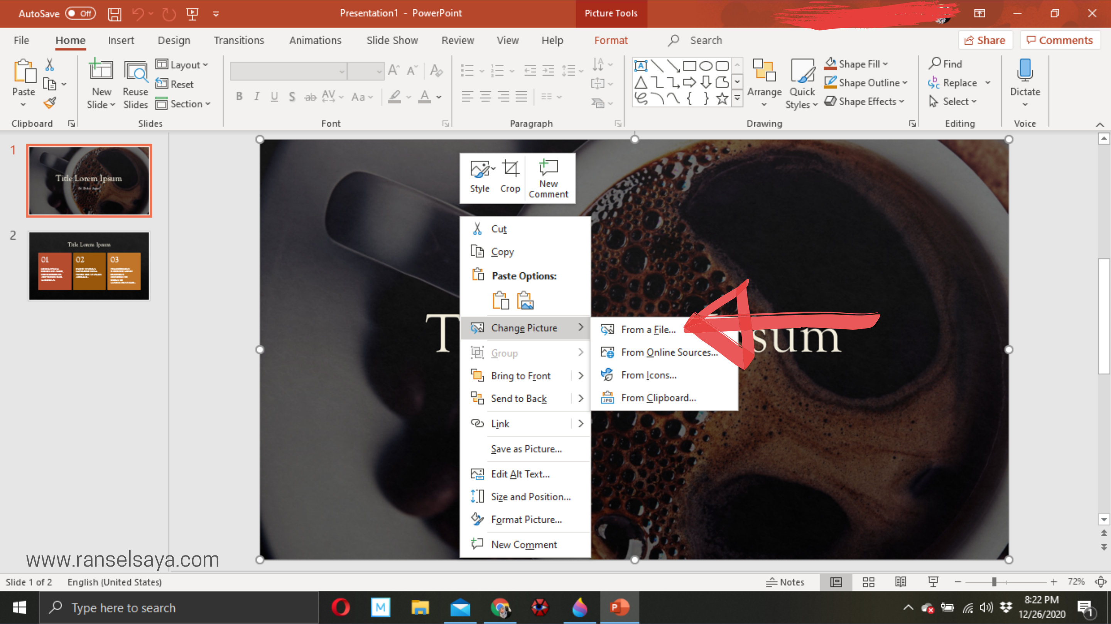Screen dimensions: 1111x624
Task: Click the Crop icon in mini toolbar
Action: 510,169
